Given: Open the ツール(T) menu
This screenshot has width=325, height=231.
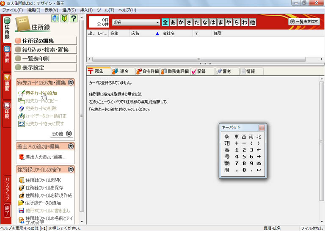Looking at the screenshot, I should pyautogui.click(x=105, y=10).
